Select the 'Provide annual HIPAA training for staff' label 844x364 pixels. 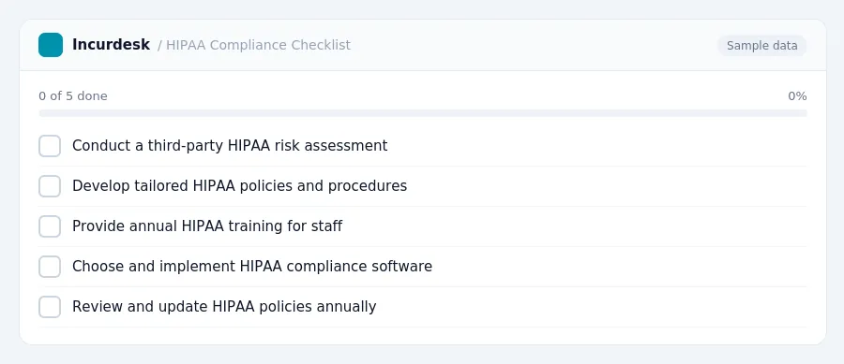[x=207, y=226]
